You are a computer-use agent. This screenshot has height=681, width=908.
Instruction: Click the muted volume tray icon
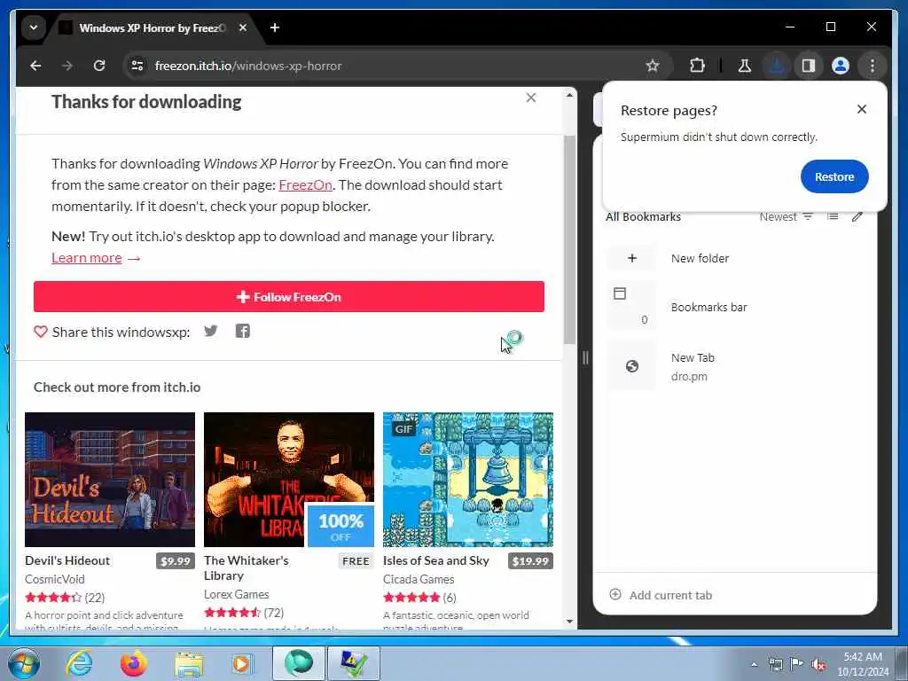818,664
